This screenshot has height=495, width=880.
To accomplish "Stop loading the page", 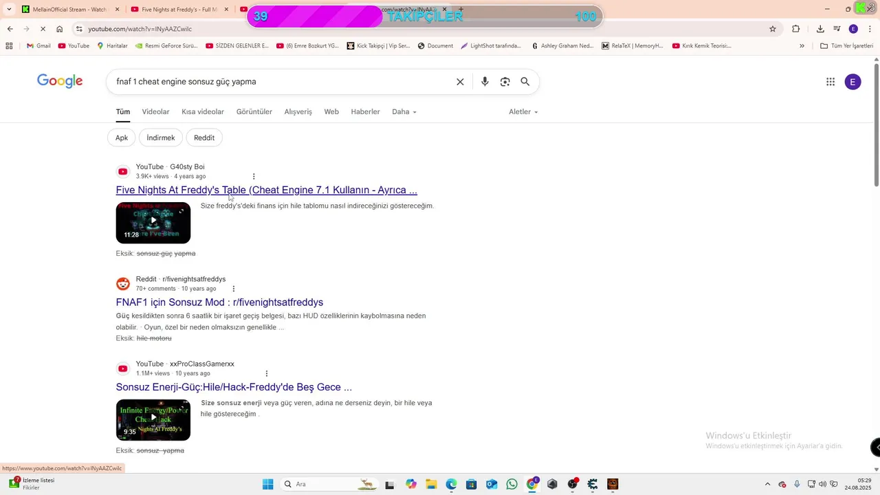I will pos(42,29).
